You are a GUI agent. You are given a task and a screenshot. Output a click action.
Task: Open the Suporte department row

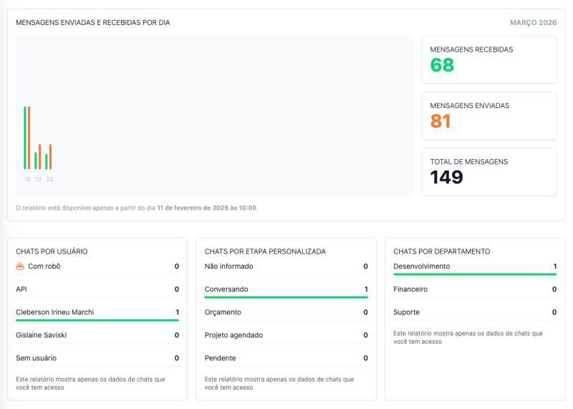click(x=475, y=312)
